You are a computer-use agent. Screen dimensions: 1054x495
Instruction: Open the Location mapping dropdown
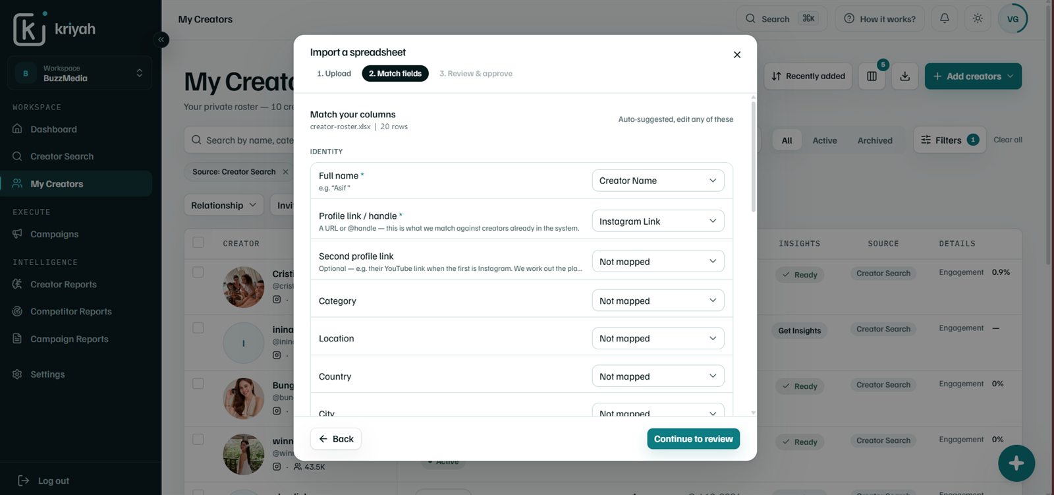click(x=658, y=338)
